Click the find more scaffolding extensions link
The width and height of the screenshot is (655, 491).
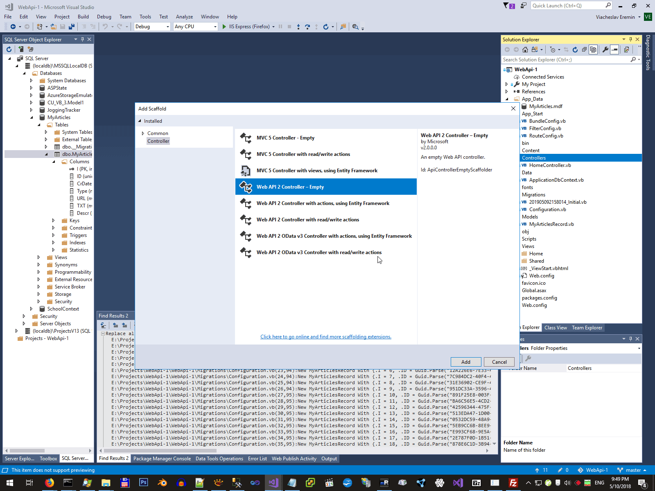pyautogui.click(x=326, y=337)
